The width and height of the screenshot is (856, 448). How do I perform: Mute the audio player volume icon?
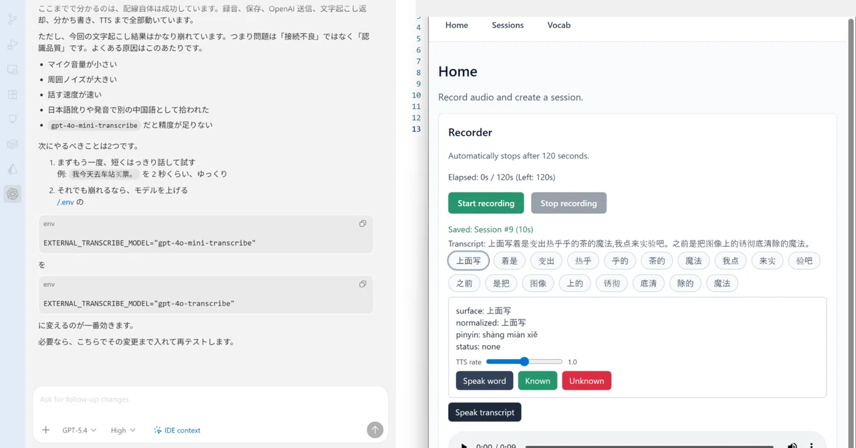pos(792,446)
